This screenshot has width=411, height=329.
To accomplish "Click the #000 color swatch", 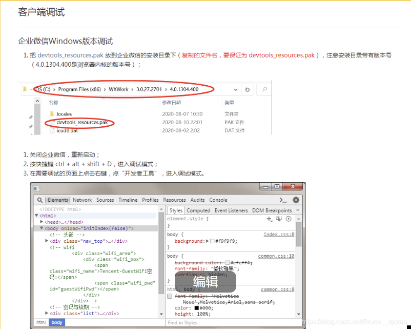I will tap(197, 308).
